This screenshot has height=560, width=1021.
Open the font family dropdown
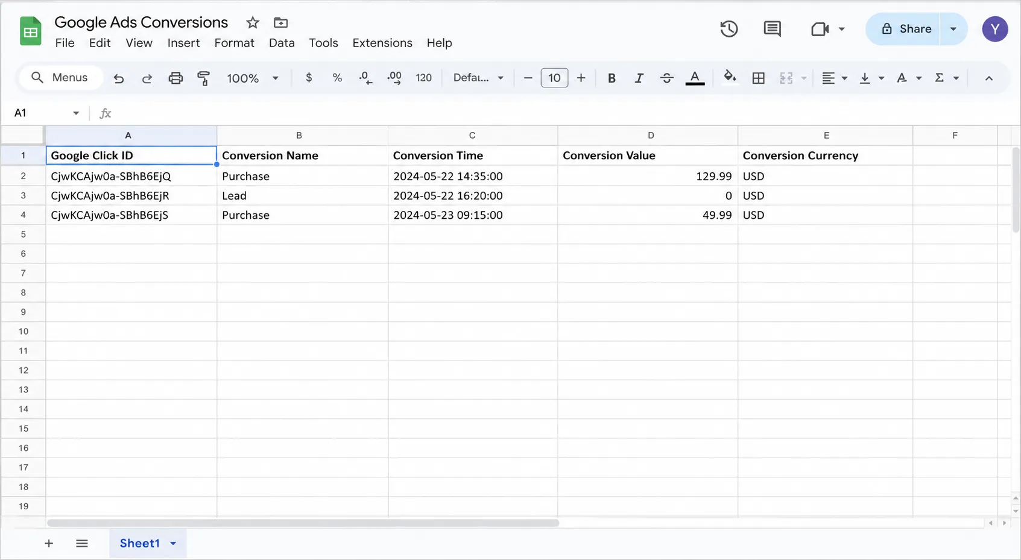tap(478, 78)
